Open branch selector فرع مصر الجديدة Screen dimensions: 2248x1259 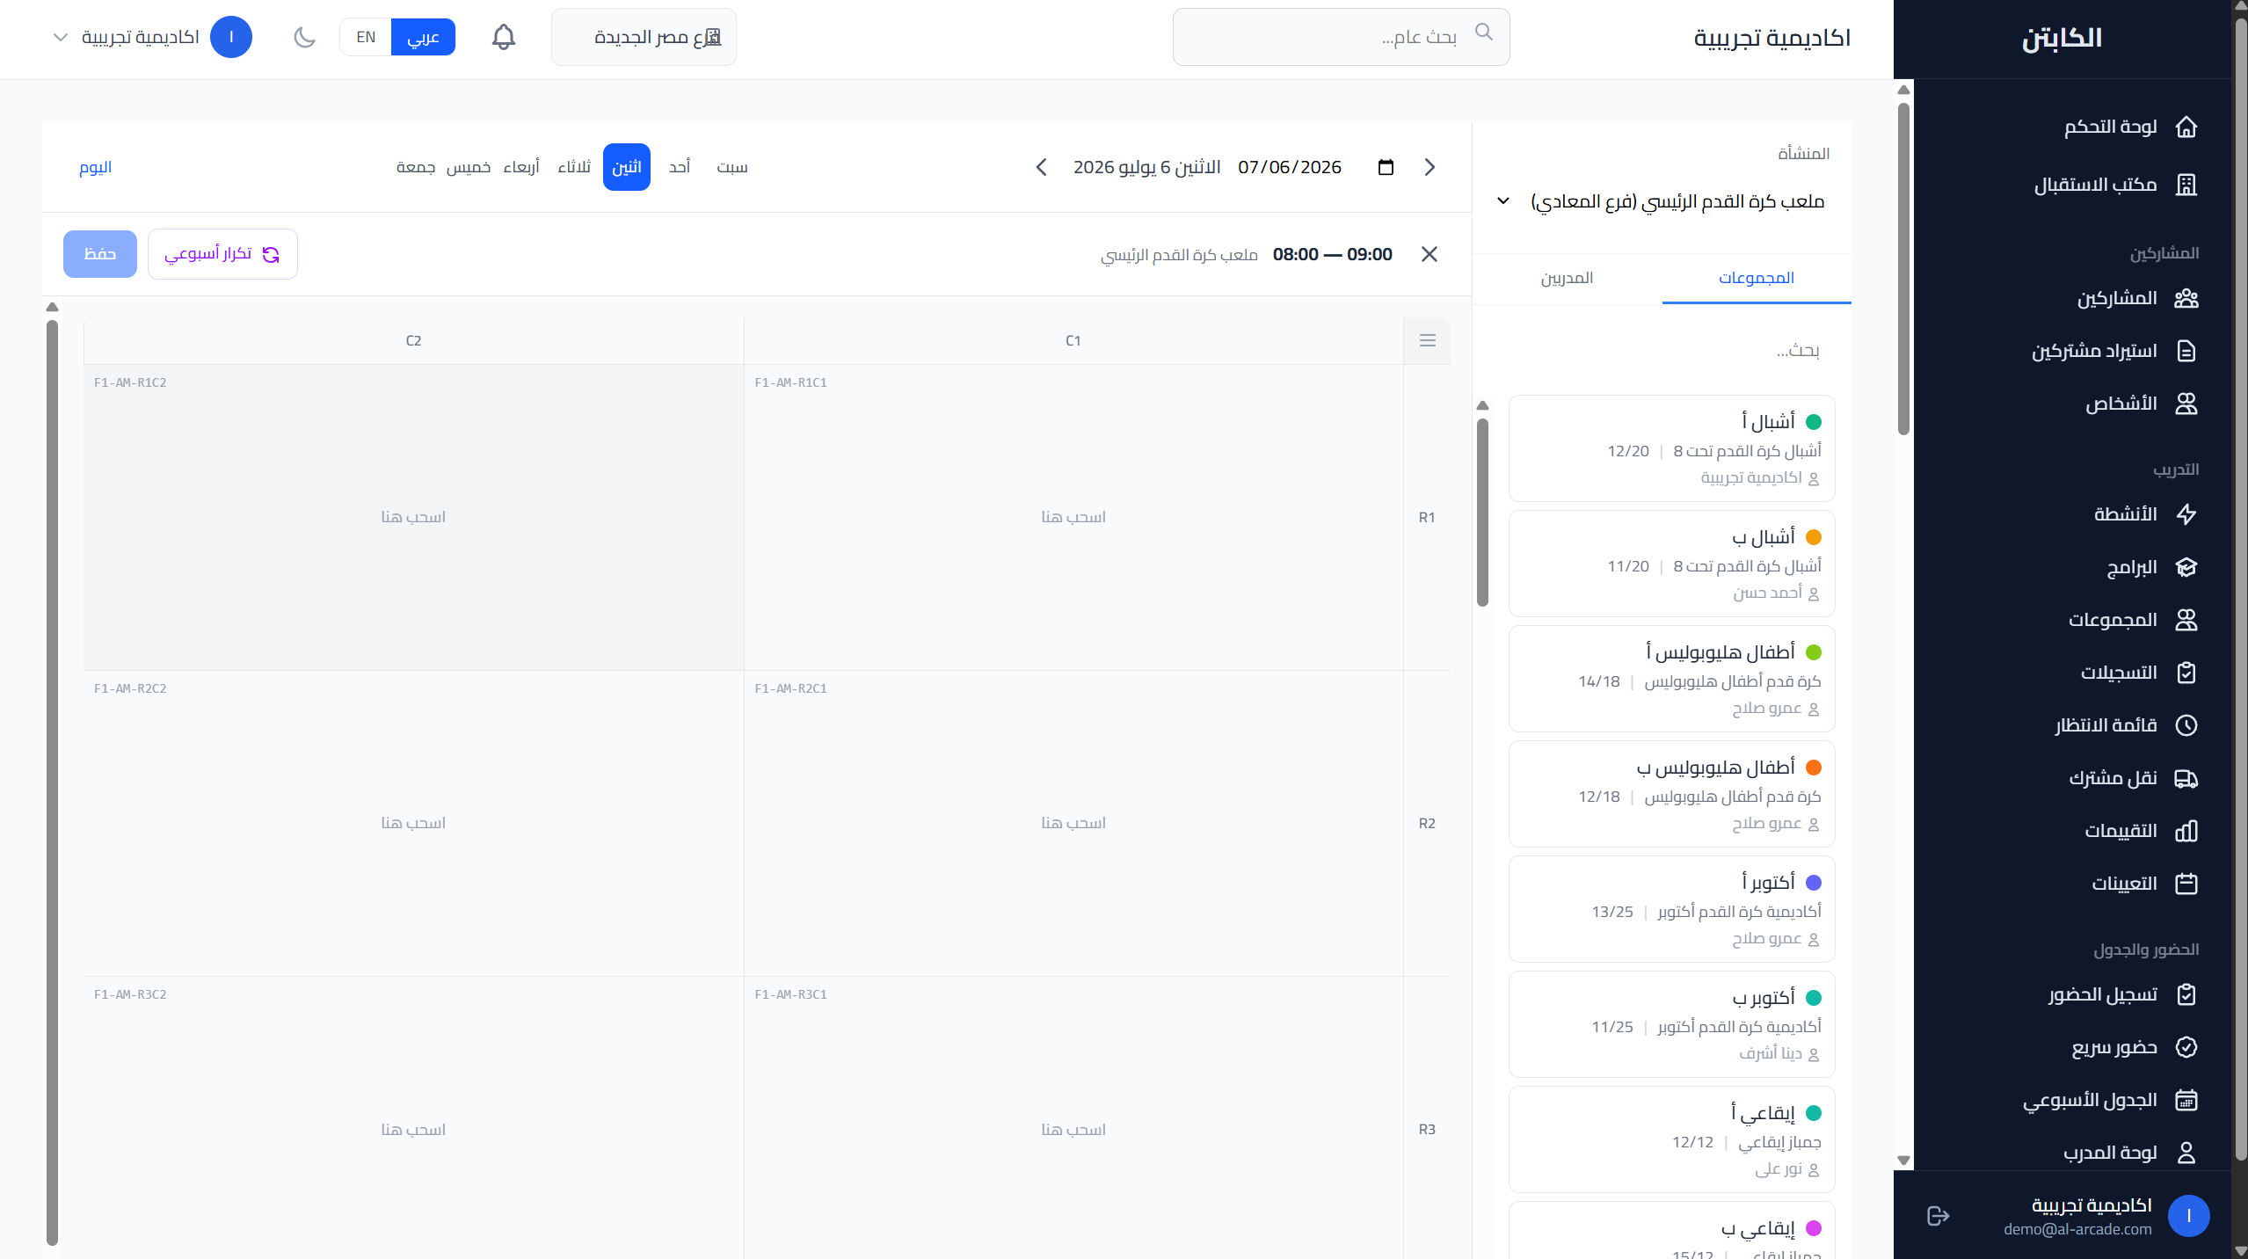click(644, 37)
